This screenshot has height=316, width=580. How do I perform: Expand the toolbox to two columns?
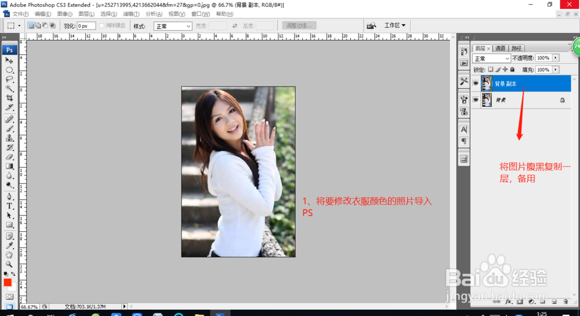[4, 37]
